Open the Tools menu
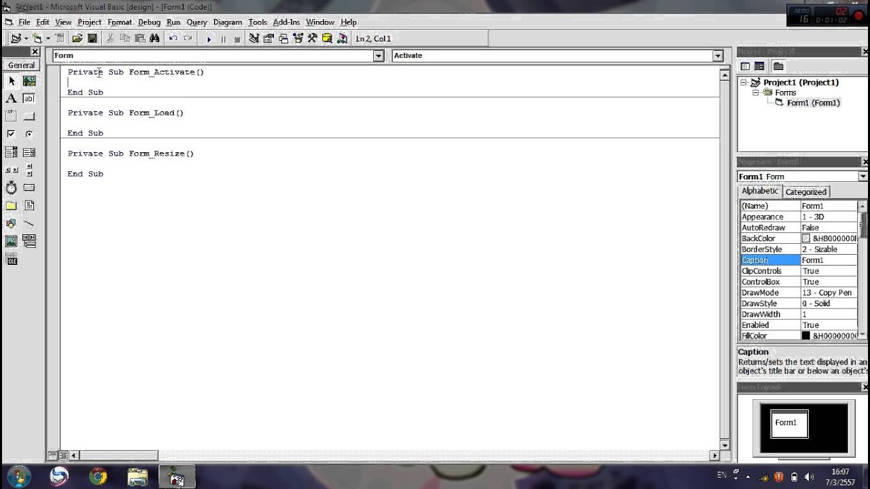The height and width of the screenshot is (489, 870). point(258,22)
